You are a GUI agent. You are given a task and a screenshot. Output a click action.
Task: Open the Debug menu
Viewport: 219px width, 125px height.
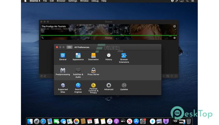point(95,1)
